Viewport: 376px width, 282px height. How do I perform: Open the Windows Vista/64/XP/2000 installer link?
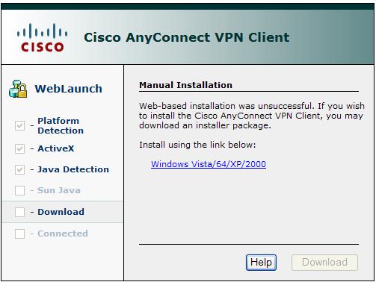coord(209,164)
